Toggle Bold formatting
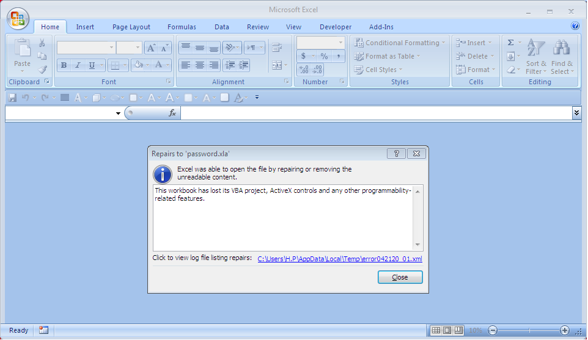Viewport: 588px width, 340px height. click(x=64, y=65)
